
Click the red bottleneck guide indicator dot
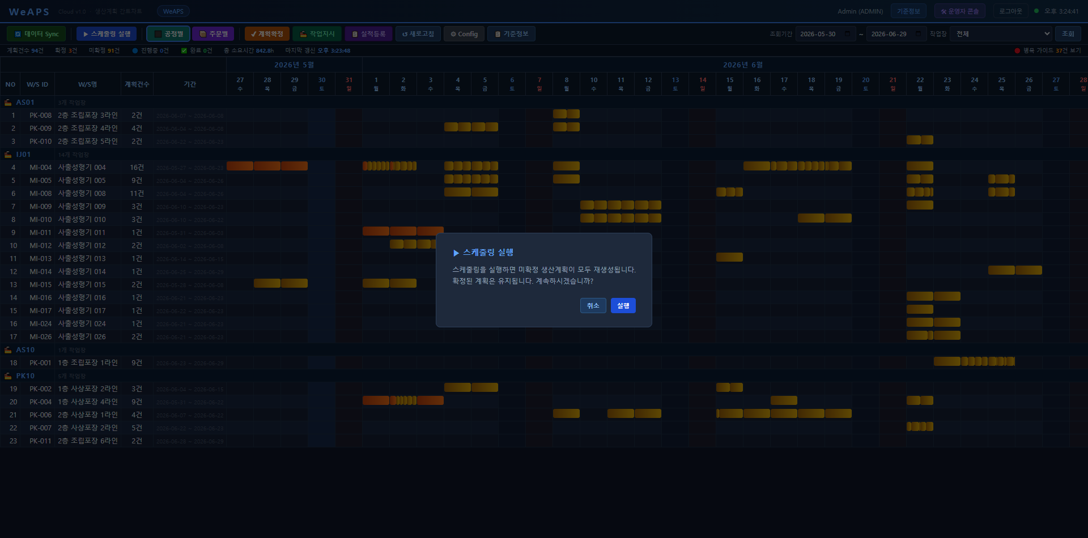(x=1018, y=50)
